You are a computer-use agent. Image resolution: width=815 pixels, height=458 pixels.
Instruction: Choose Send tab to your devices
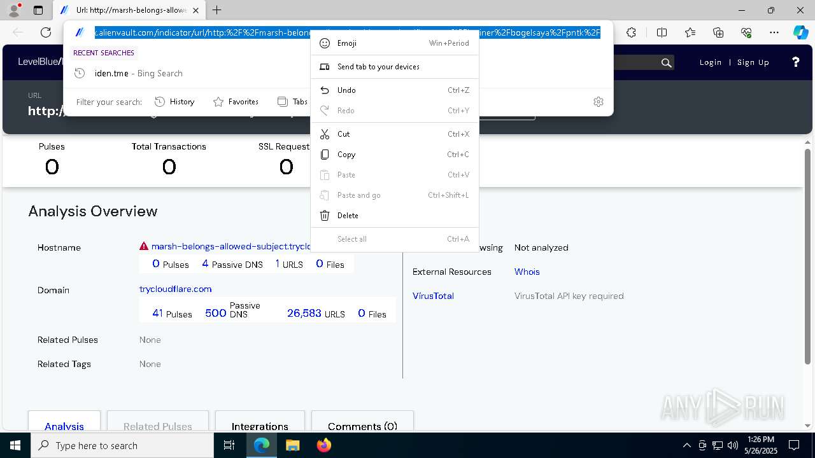point(395,67)
